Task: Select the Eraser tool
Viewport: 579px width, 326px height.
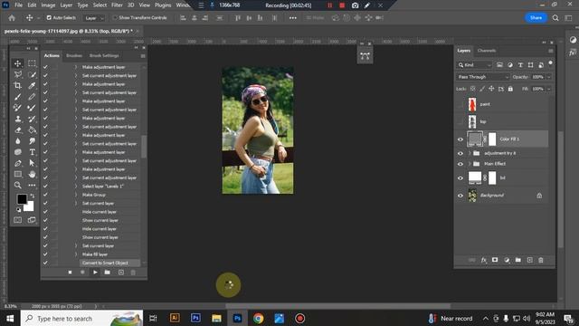Action: pyautogui.click(x=17, y=130)
